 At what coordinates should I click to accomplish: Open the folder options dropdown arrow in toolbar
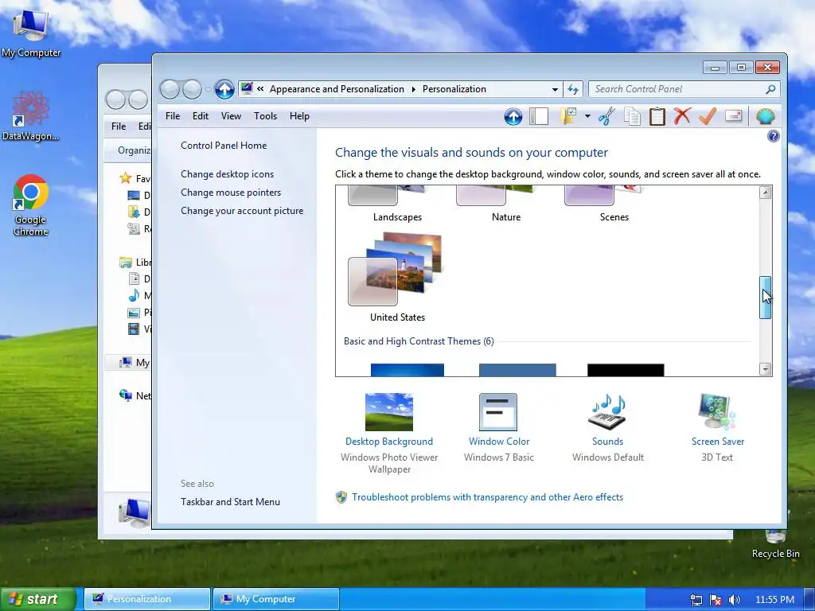587,116
